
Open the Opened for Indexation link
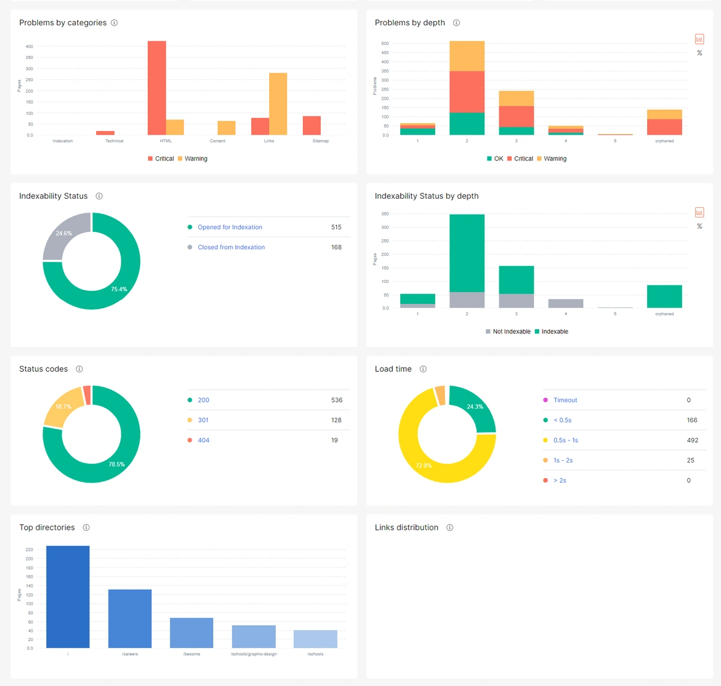[230, 227]
